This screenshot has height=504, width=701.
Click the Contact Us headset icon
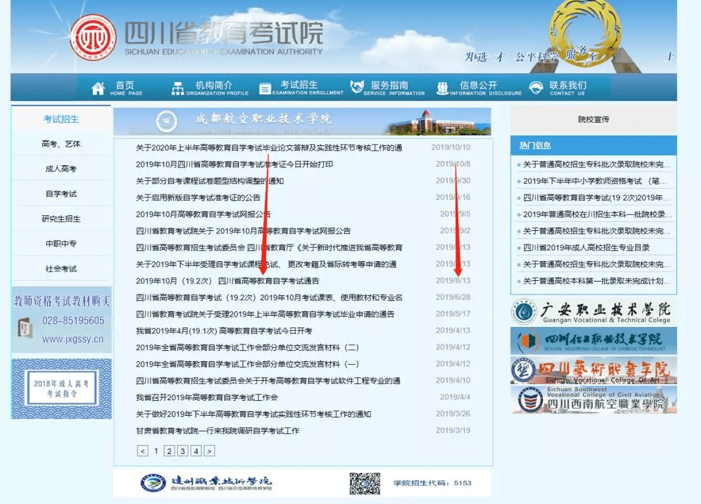[536, 86]
